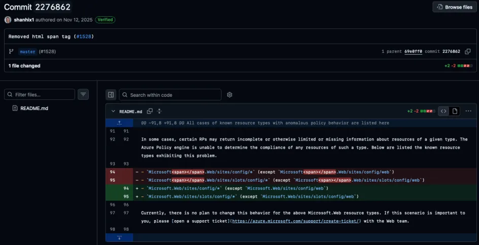Select README.md in the file tree
The height and width of the screenshot is (245, 479).
(34, 108)
